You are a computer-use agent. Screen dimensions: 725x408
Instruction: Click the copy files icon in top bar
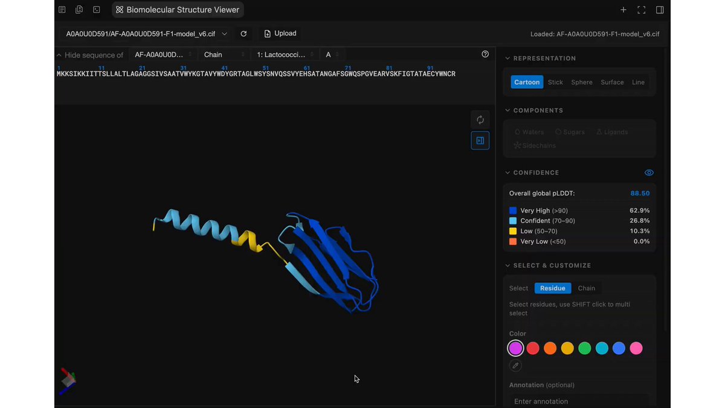tap(79, 10)
